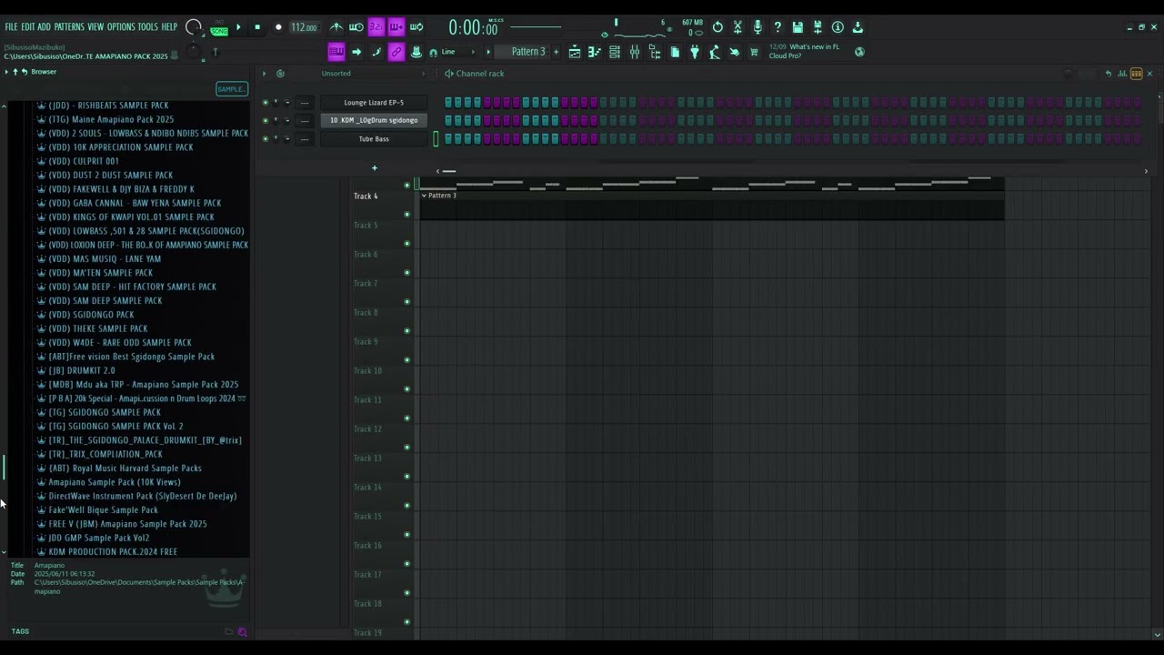1164x655 pixels.
Task: Collapse the Pattern 3 clip menu arrow
Action: click(x=424, y=196)
